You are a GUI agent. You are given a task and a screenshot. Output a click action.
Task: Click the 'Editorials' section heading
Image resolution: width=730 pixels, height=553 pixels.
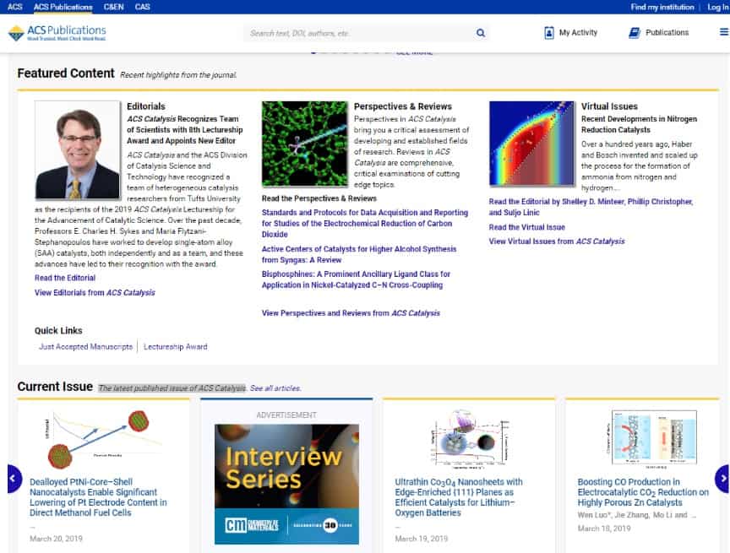point(145,106)
